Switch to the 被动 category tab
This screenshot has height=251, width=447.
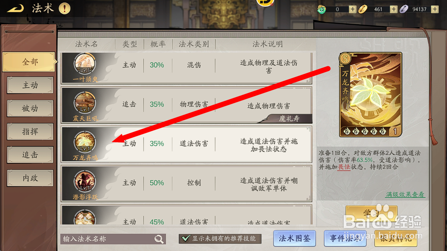coord(30,109)
